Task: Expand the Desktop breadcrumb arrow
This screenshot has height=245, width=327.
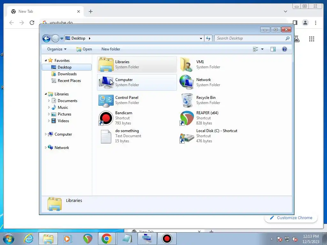Action: click(x=90, y=38)
